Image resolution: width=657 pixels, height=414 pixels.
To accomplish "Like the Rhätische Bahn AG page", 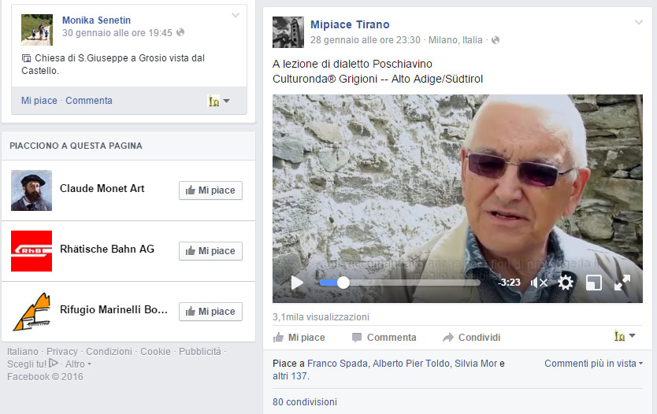I will [210, 251].
